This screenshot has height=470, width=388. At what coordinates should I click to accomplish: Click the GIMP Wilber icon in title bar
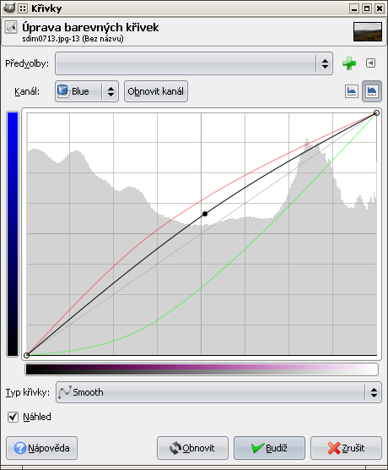pyautogui.click(x=9, y=8)
